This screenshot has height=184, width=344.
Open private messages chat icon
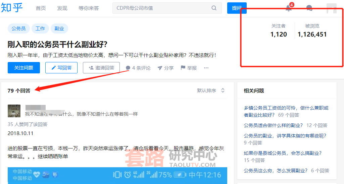click(x=309, y=8)
